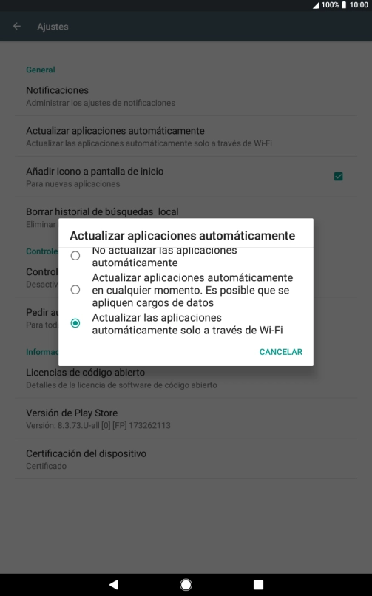The width and height of the screenshot is (372, 596).
Task: Select the Wi-Fi only update radio button
Action: click(x=75, y=323)
